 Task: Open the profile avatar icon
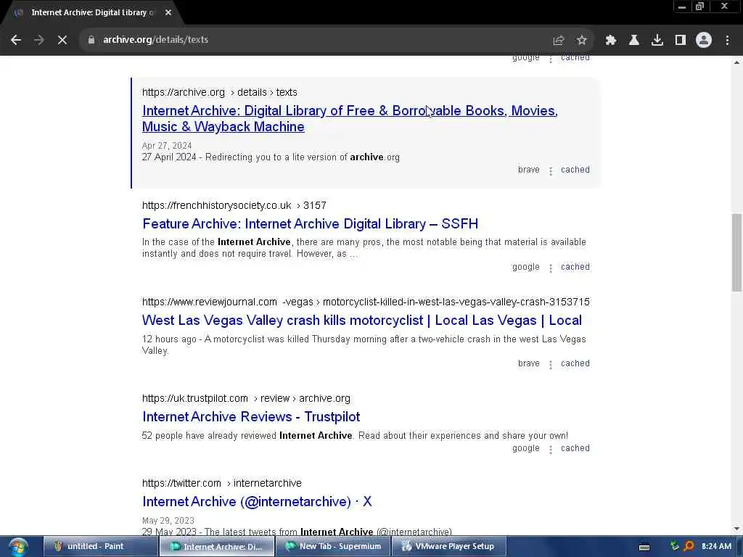pos(704,41)
